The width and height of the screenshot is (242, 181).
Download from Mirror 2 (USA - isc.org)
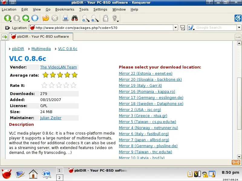pos(140,110)
